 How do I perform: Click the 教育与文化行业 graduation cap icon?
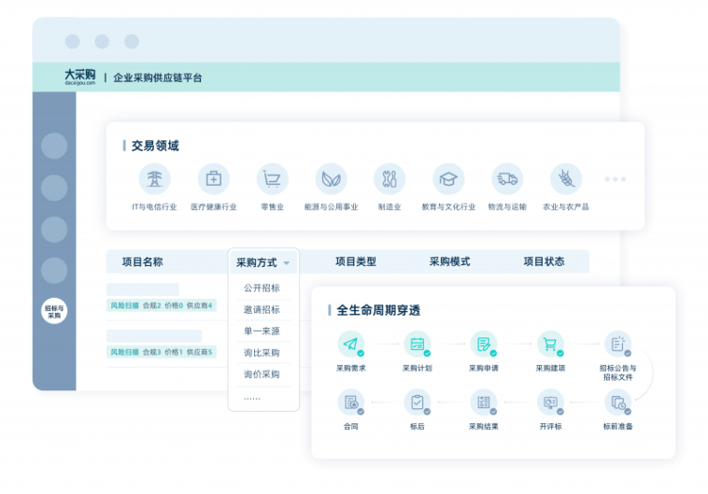click(448, 178)
